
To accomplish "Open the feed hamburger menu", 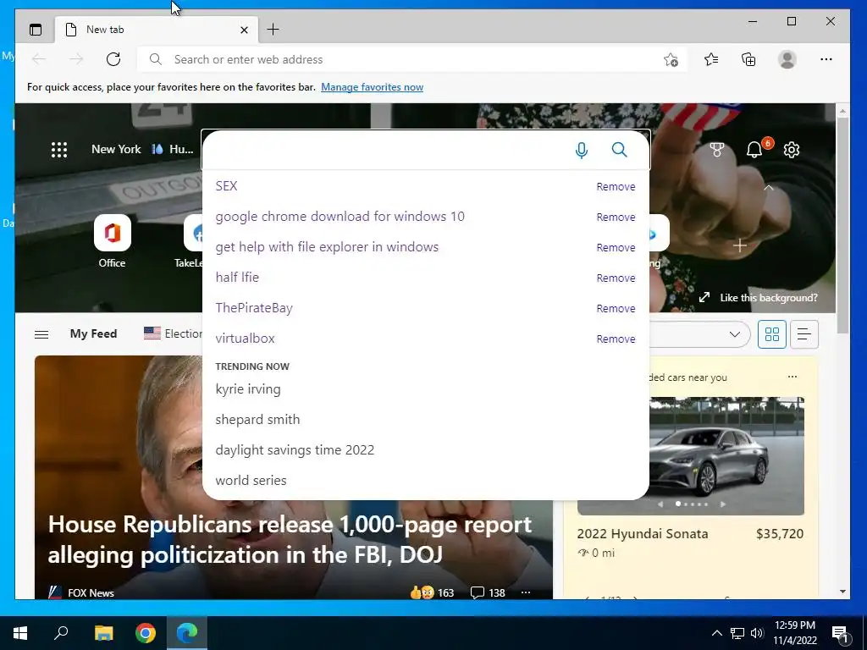I will point(41,334).
